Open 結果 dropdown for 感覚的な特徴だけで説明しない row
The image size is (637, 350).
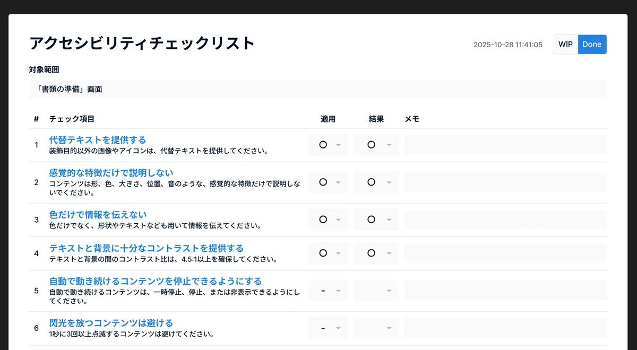376,182
